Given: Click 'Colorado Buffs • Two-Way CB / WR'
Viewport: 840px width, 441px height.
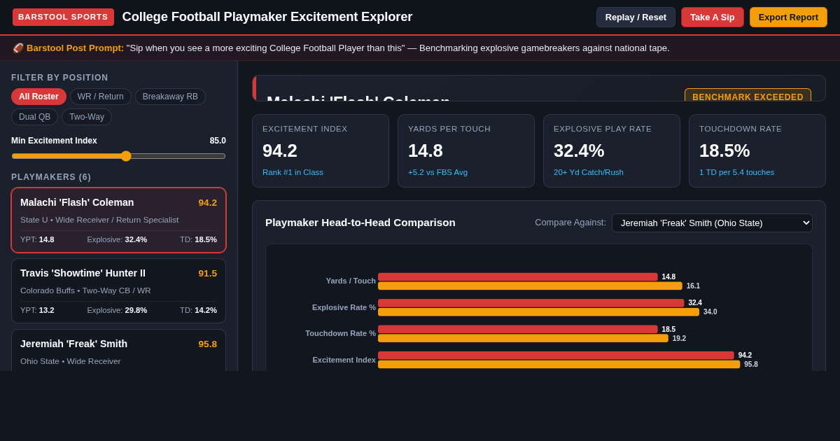Looking at the screenshot, I should [x=85, y=290].
